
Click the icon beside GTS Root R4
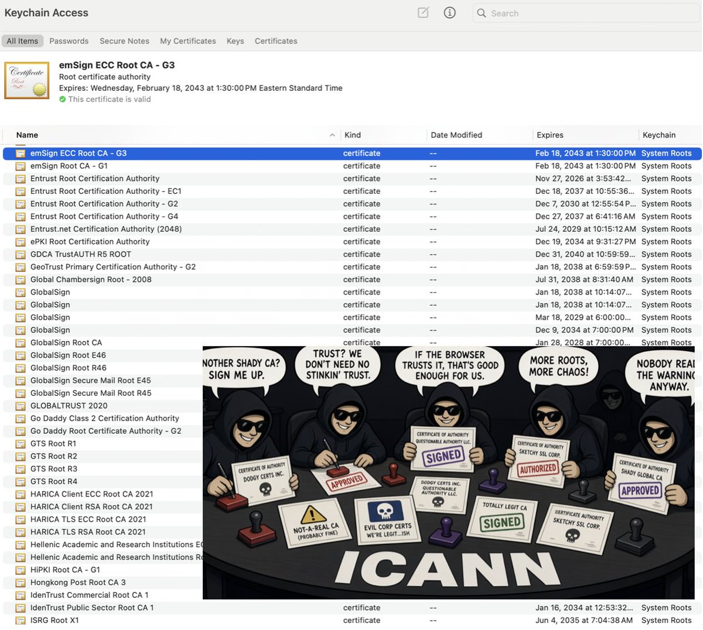point(21,482)
